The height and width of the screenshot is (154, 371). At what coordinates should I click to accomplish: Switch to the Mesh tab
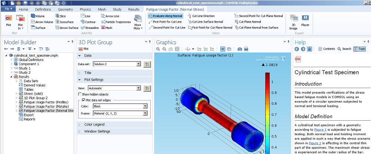[102, 10]
